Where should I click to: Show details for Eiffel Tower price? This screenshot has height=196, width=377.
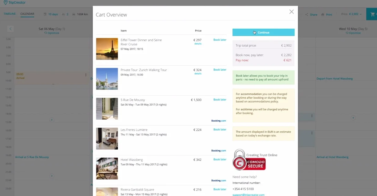pyautogui.click(x=198, y=44)
